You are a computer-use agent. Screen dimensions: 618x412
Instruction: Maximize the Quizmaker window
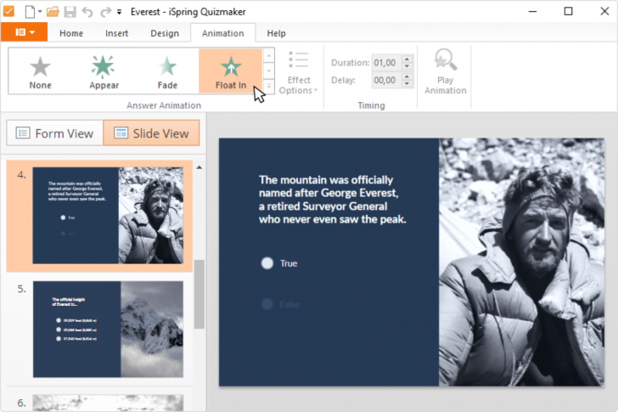[569, 11]
